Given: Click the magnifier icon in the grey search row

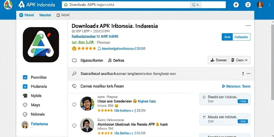Looking at the screenshot, I should point(74,74).
